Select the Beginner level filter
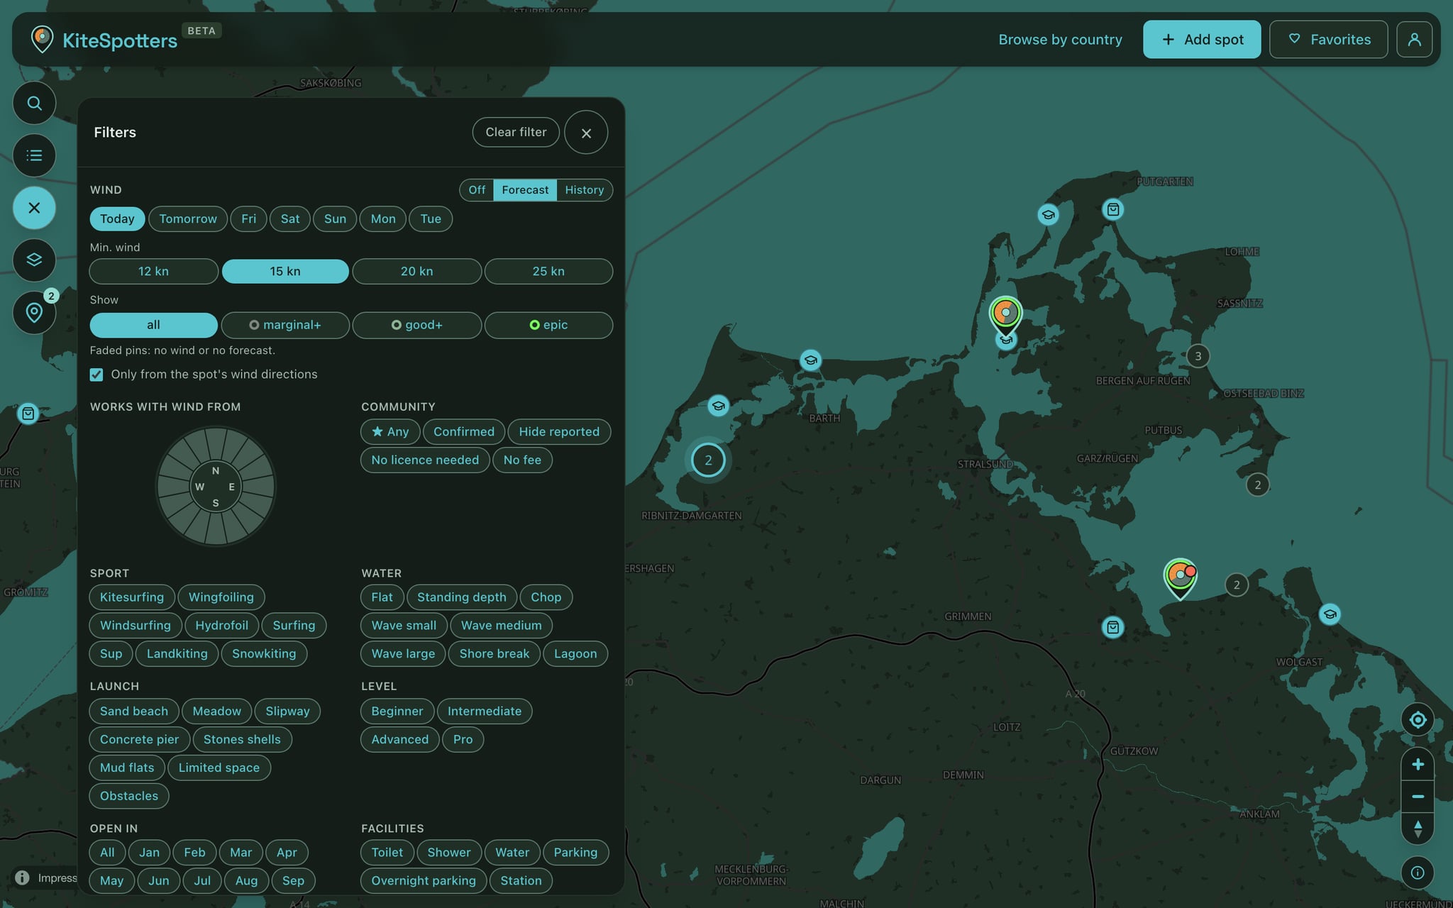 pyautogui.click(x=397, y=712)
